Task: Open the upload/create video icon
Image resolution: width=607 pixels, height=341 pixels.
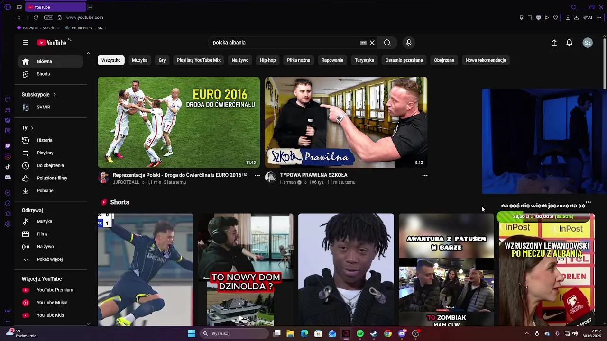Action: click(x=554, y=43)
